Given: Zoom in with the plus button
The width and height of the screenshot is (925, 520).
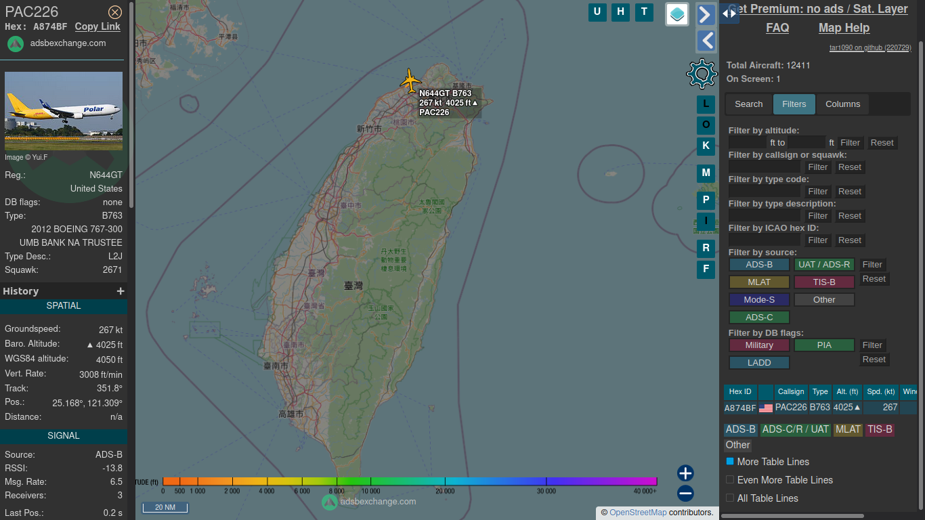Looking at the screenshot, I should [x=685, y=473].
